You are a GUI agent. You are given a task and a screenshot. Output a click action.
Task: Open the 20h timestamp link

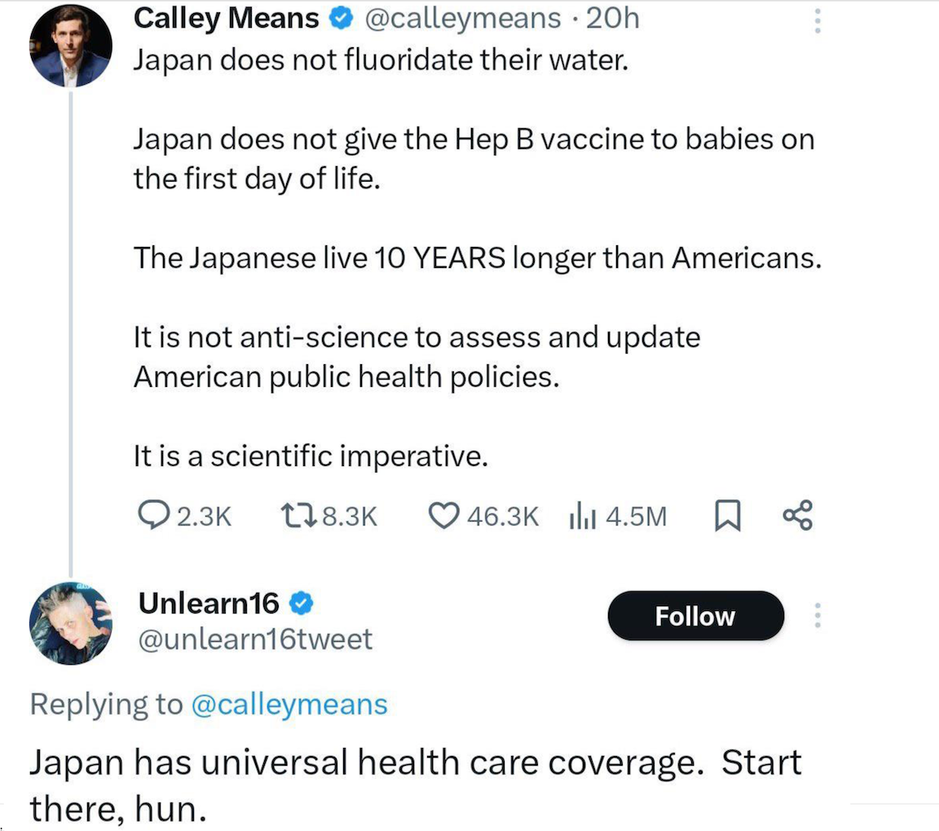coord(612,20)
